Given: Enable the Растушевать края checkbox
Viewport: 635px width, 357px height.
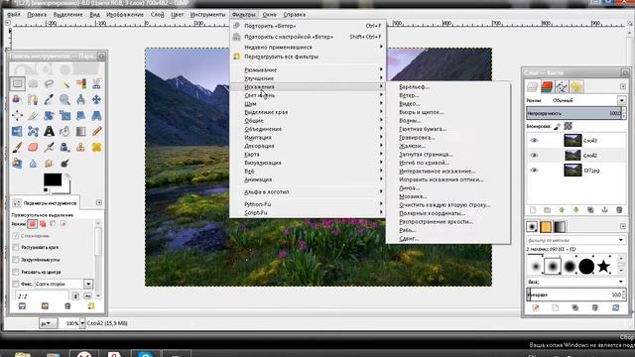Looking at the screenshot, I should pos(16,247).
